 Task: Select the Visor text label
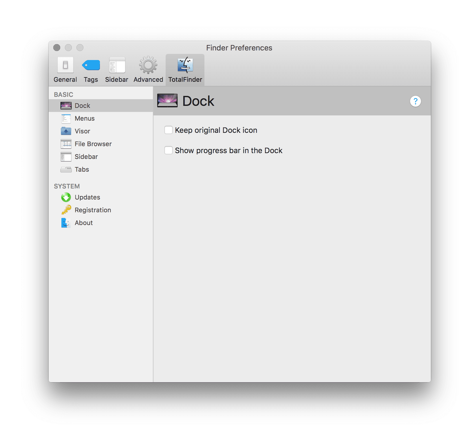pos(82,131)
